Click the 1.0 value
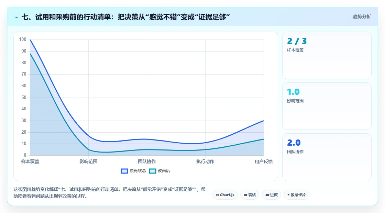This screenshot has width=385, height=213. click(x=294, y=92)
